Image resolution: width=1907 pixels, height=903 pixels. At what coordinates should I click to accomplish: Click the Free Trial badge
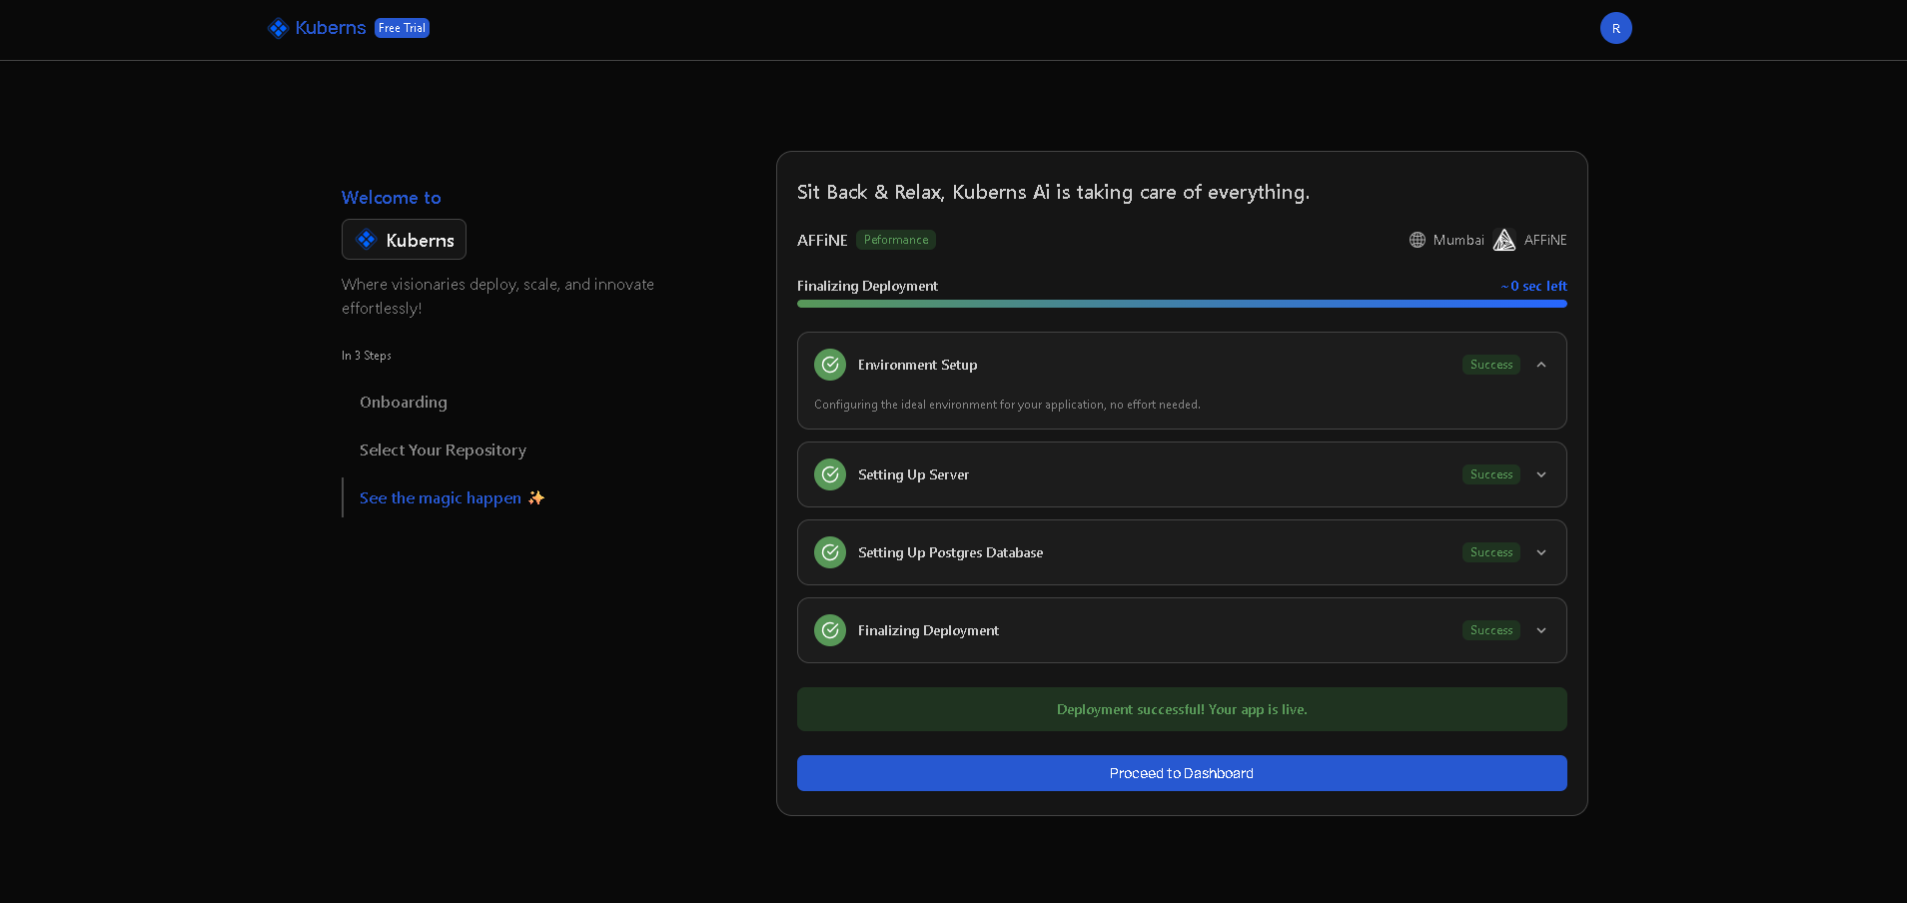402,28
